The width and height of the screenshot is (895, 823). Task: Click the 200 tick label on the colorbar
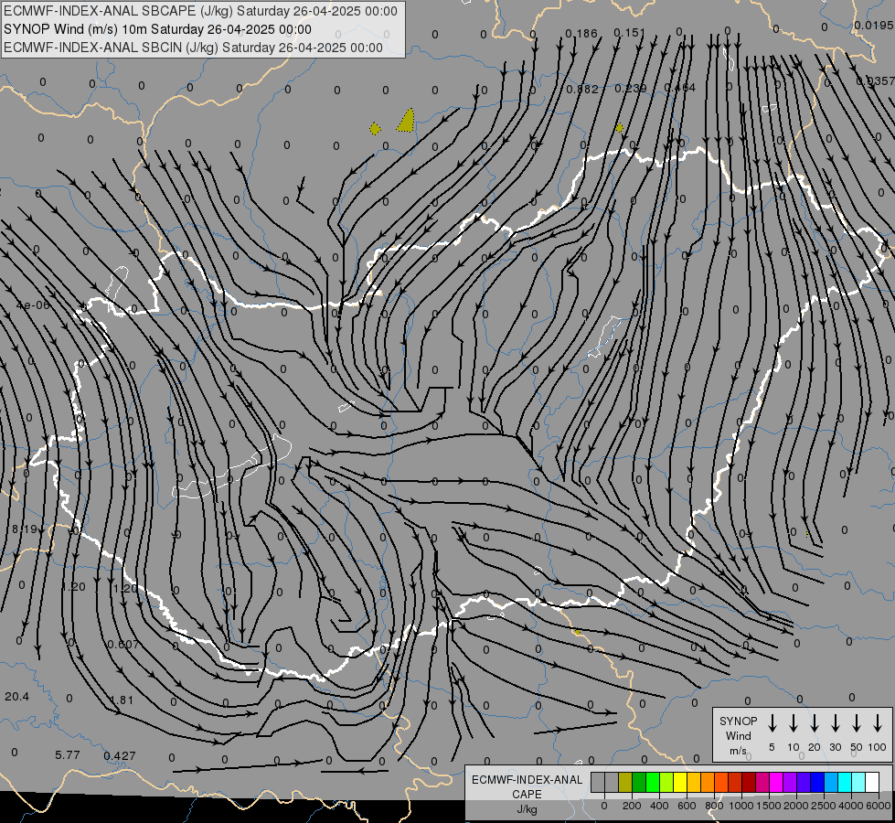click(632, 806)
